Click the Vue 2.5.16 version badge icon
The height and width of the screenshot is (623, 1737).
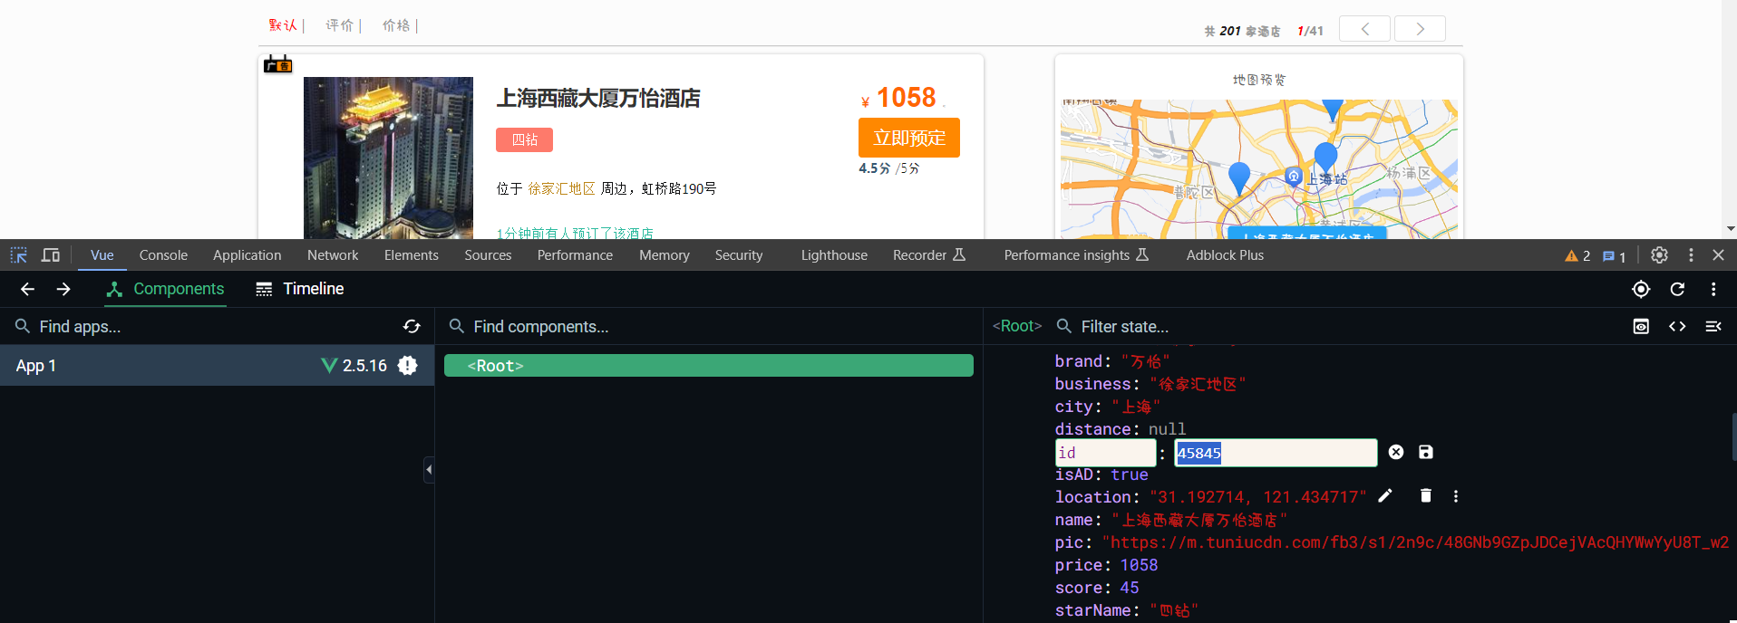click(x=408, y=366)
